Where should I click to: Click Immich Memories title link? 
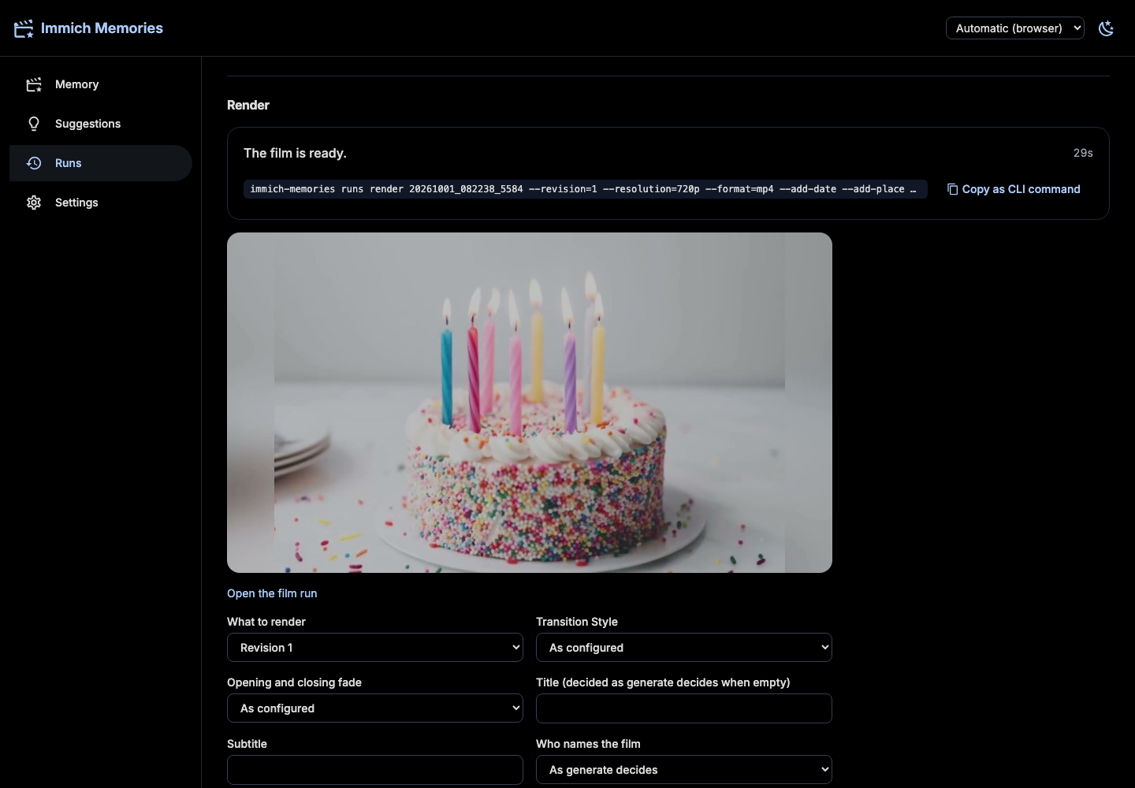(x=102, y=28)
